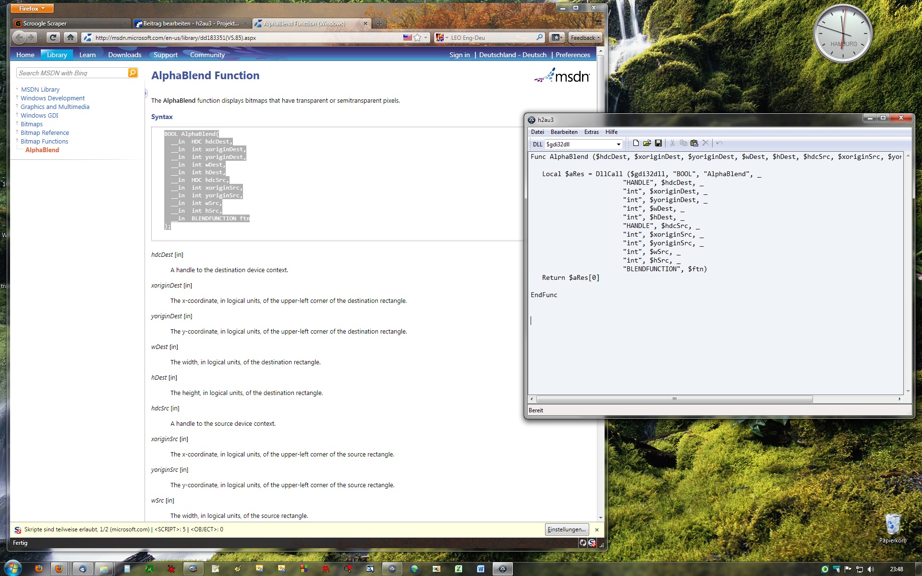Open the Bearbeiten menu in h2au3

click(564, 132)
